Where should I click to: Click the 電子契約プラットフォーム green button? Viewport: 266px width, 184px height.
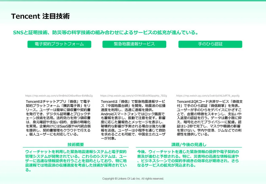pyautogui.click(x=59, y=44)
